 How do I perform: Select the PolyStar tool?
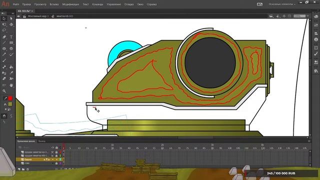coord(11,49)
